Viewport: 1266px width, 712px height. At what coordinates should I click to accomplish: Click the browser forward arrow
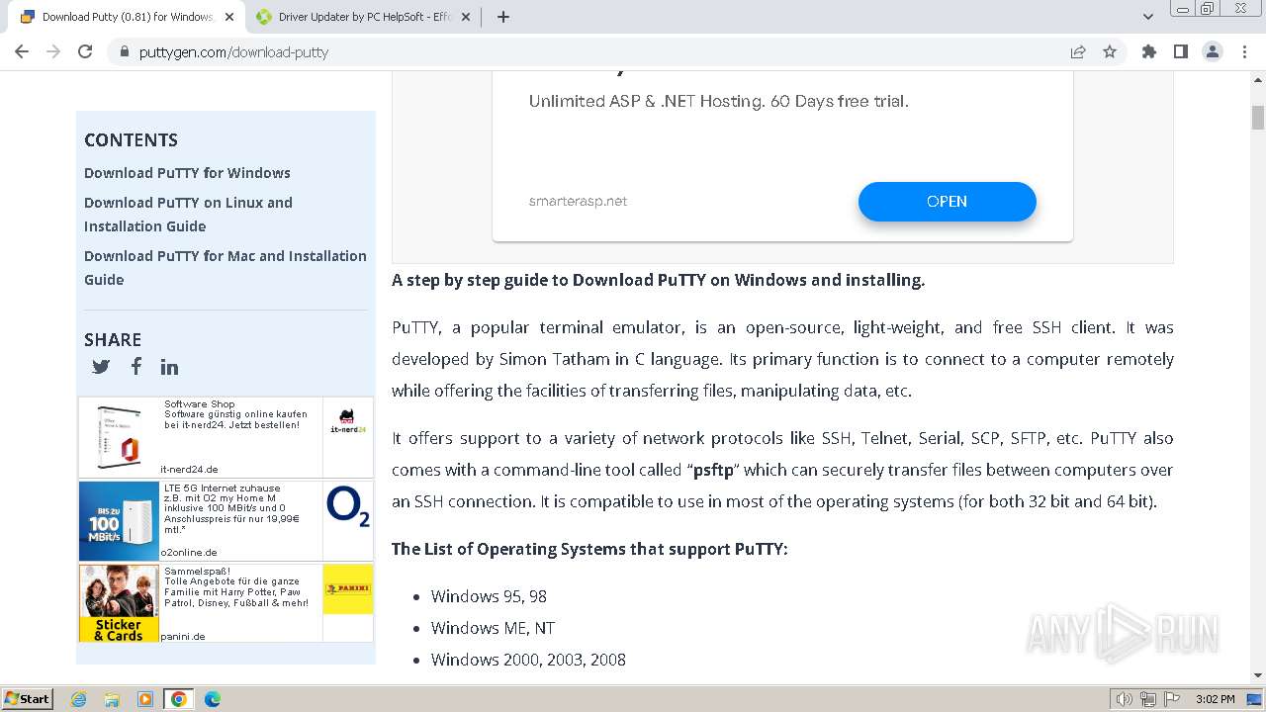(53, 51)
